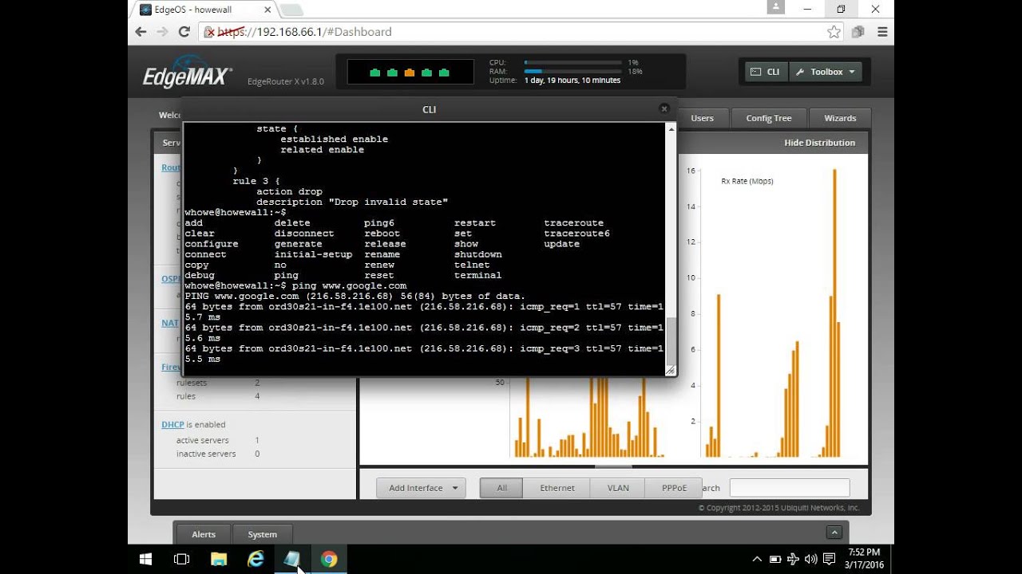Open the Alerts bottom tab
Image resolution: width=1022 pixels, height=574 pixels.
coord(204,534)
